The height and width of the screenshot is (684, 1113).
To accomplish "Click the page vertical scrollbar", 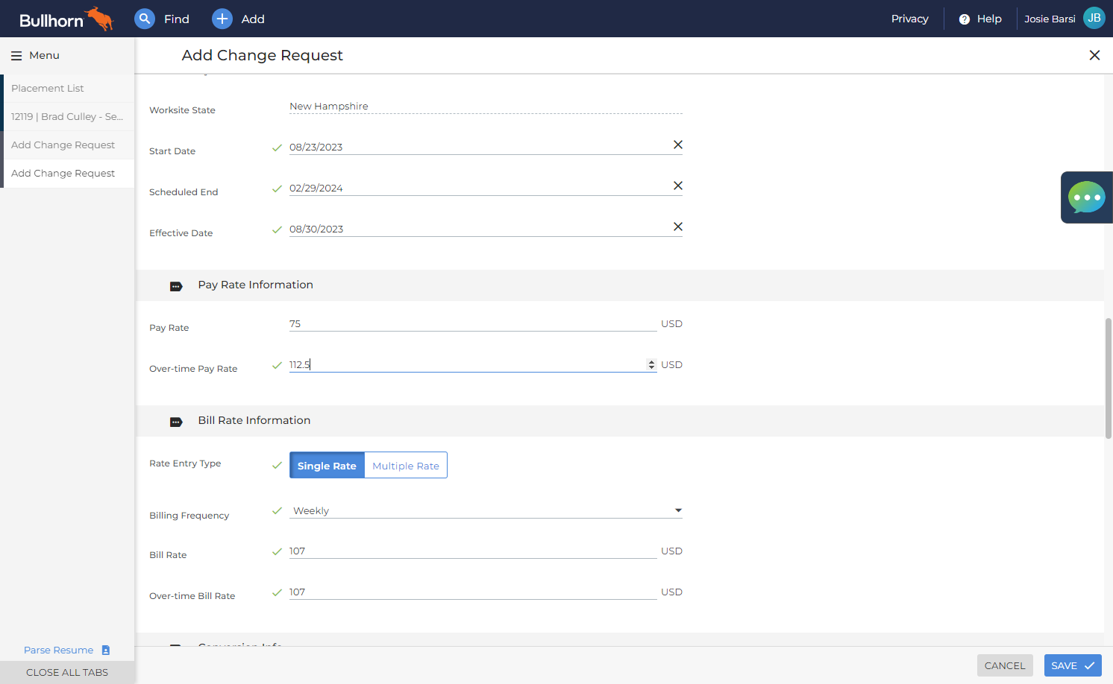I will click(x=1109, y=378).
